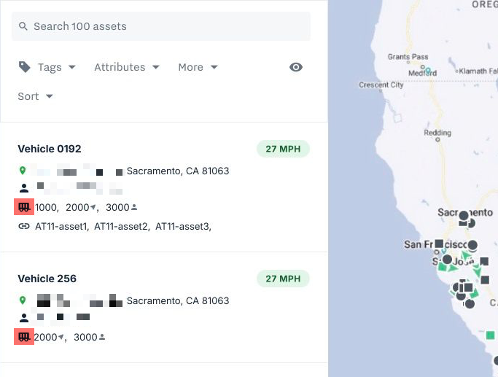Click the Tags label icon

pos(25,67)
